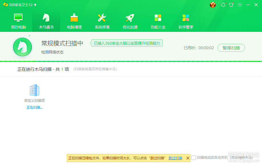Click the green horse scan status icon
This screenshot has width=262, height=165.
[x=22, y=47]
